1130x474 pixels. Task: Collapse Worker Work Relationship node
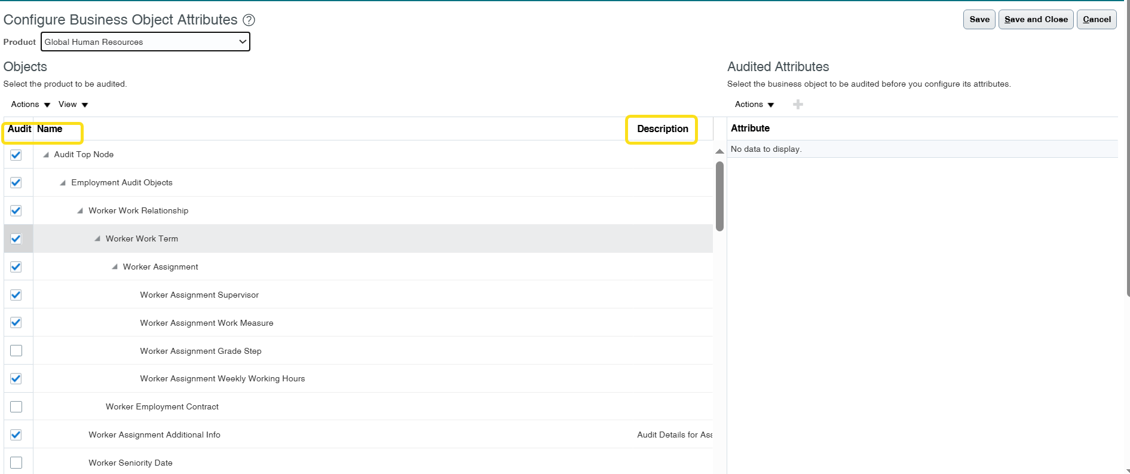[80, 211]
